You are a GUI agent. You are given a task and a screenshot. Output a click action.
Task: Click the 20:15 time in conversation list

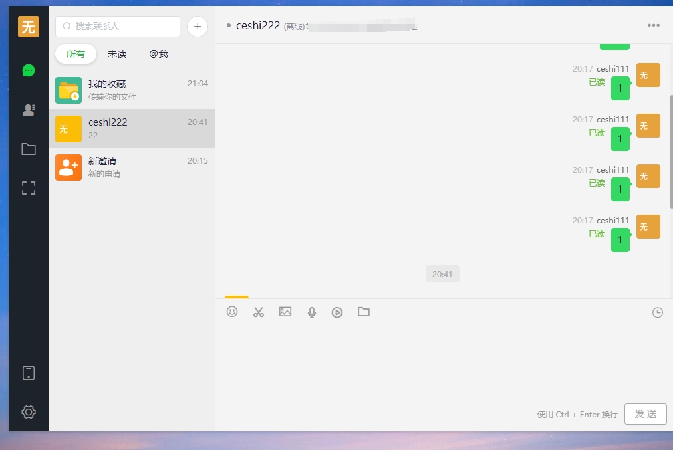(198, 161)
